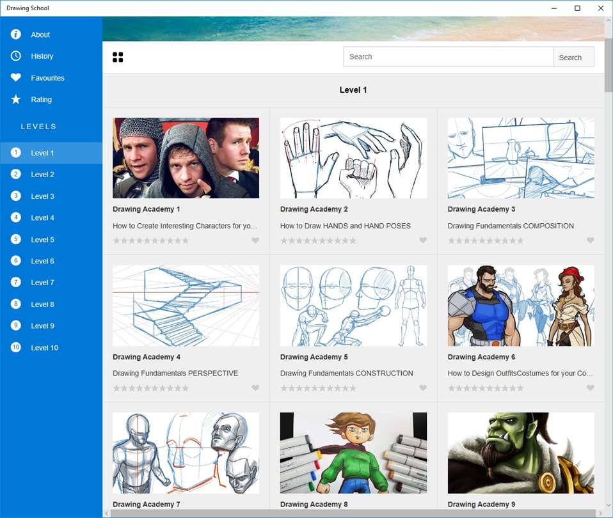Favourite Drawing Academy 6 with heart
This screenshot has width=613, height=518.
pyautogui.click(x=591, y=388)
